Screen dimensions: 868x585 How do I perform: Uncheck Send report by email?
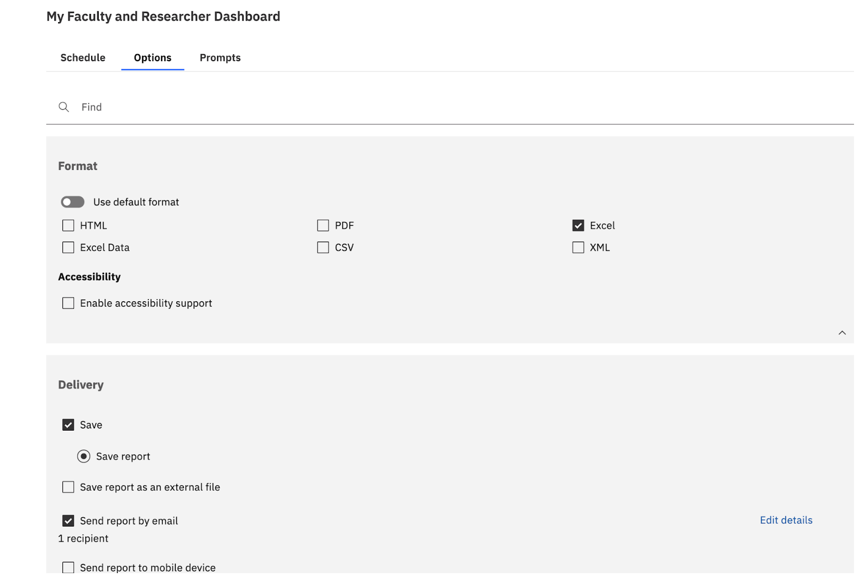click(68, 521)
